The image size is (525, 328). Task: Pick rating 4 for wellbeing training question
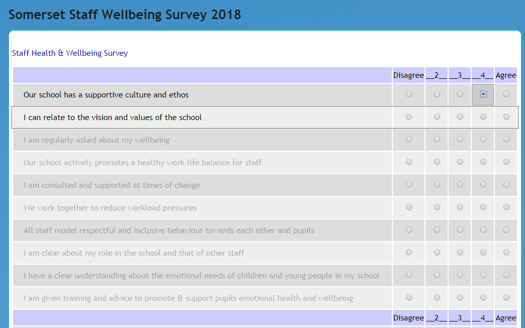pyautogui.click(x=482, y=298)
